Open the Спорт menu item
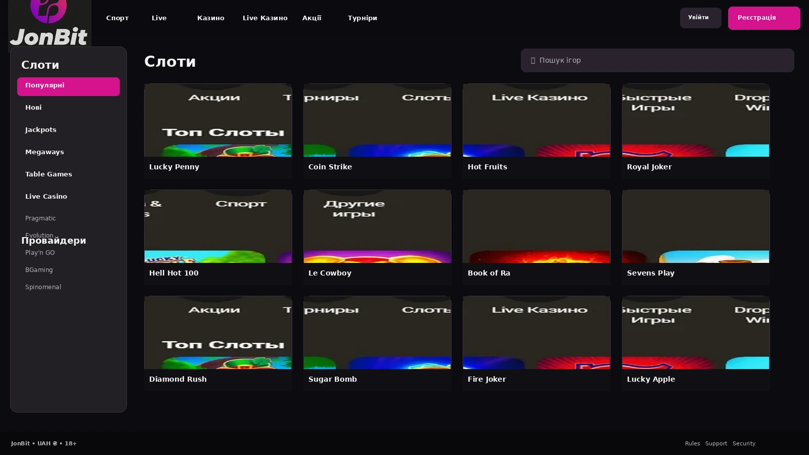Image resolution: width=809 pixels, height=455 pixels. tap(117, 18)
